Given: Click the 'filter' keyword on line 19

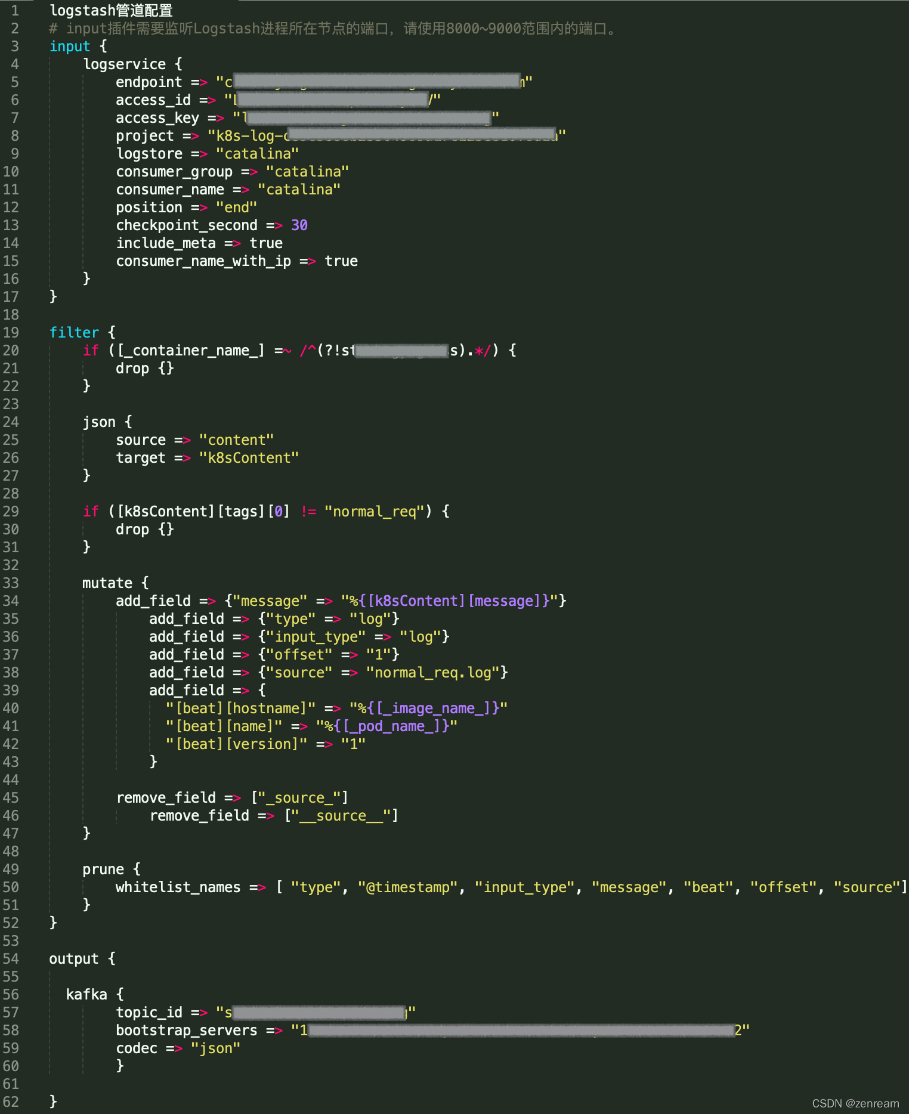Looking at the screenshot, I should [x=74, y=333].
